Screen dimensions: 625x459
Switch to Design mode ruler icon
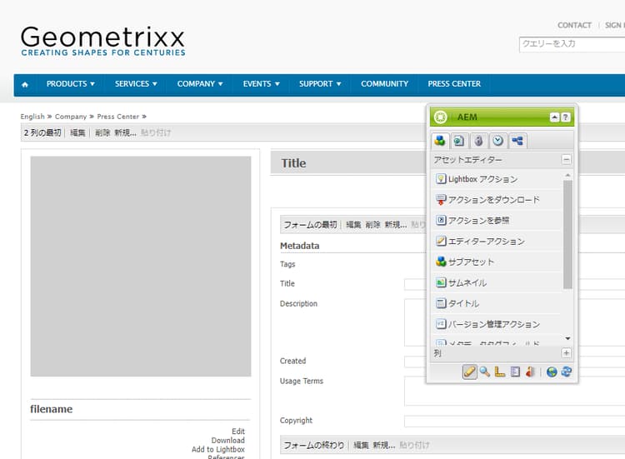[x=499, y=372]
